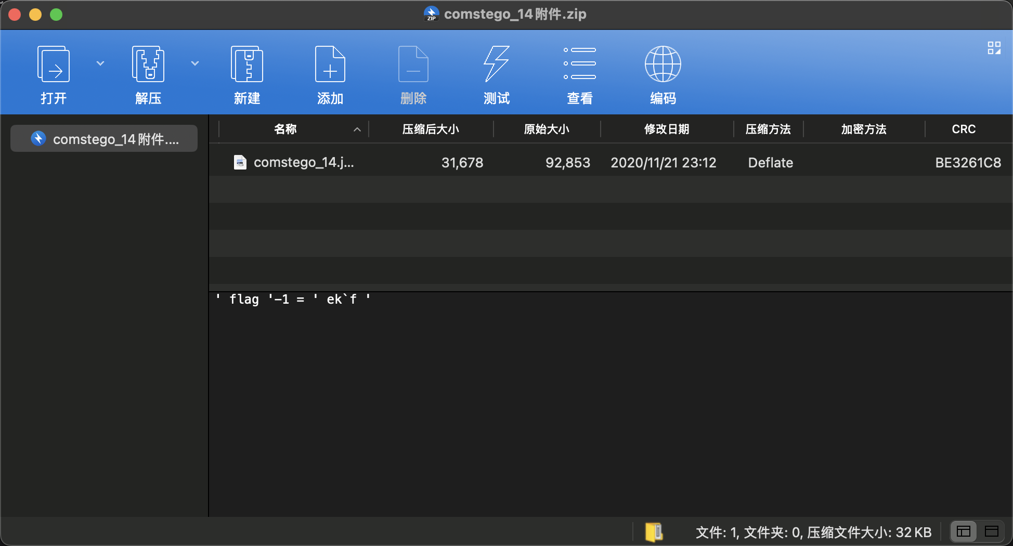Click the View (查看) list icon
Image resolution: width=1013 pixels, height=546 pixels.
click(x=580, y=64)
